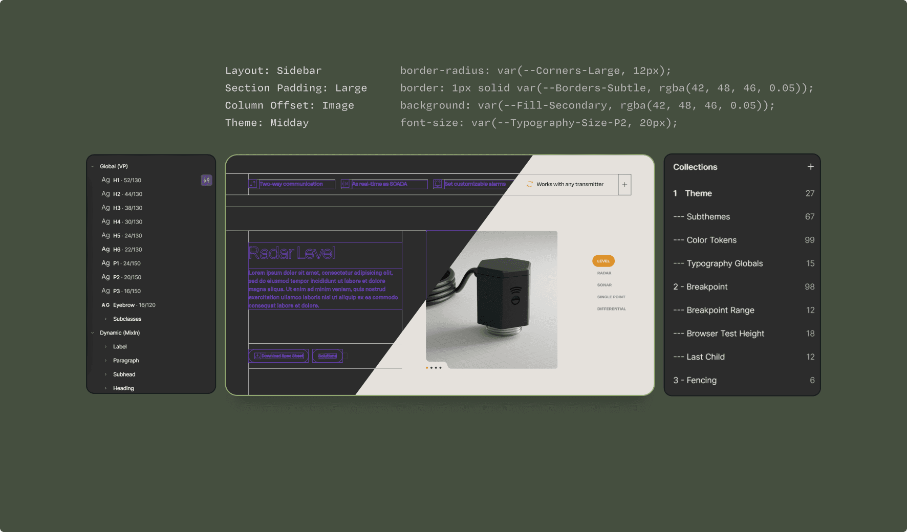Click the icon beside As real-time as SCADA
The image size is (907, 532).
pyautogui.click(x=345, y=184)
